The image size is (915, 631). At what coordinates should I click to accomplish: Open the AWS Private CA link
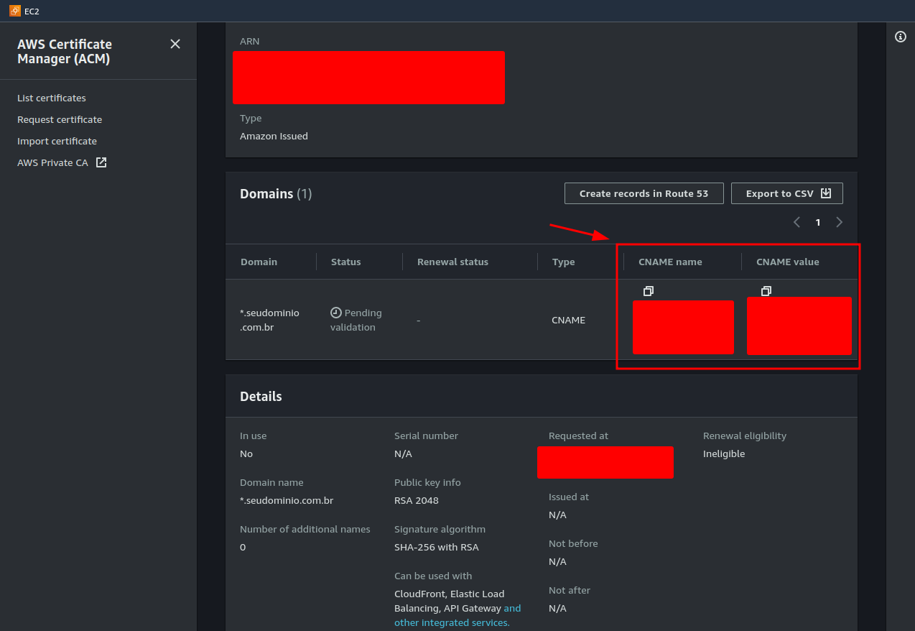tap(52, 162)
